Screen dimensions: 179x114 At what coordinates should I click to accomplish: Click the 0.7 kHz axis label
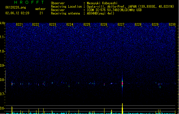(2, 94)
